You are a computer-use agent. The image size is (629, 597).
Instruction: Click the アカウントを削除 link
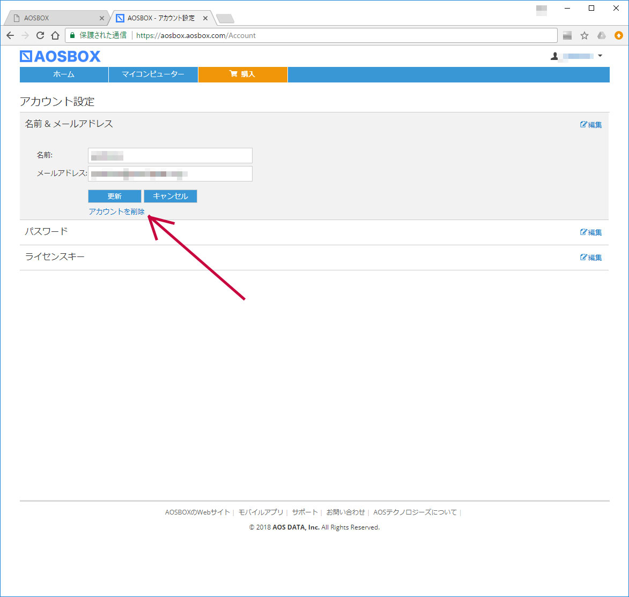tap(117, 211)
